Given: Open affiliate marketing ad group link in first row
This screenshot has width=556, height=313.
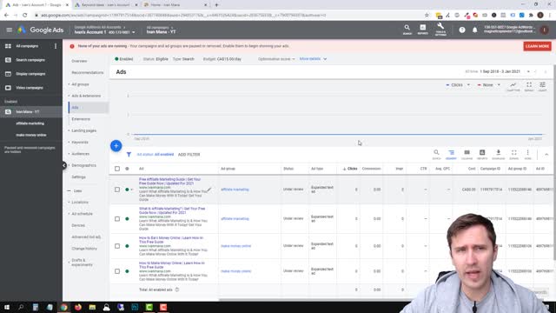Looking at the screenshot, I should [x=235, y=190].
